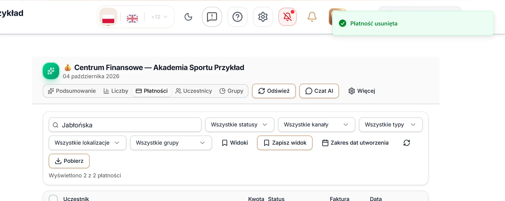Click the Faktura column header

(x=340, y=199)
